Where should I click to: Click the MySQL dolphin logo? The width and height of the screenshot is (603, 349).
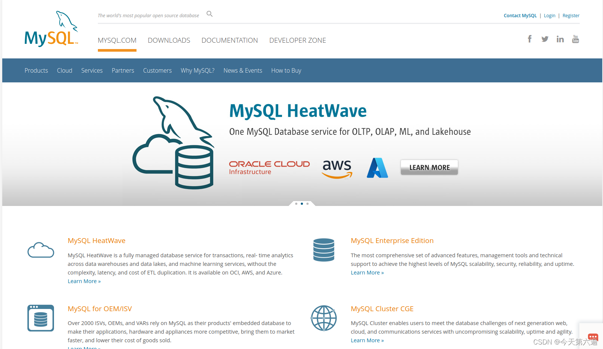51,29
